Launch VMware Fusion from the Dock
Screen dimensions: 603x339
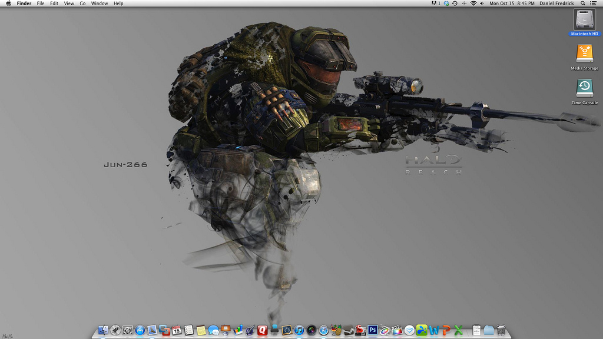(165, 330)
